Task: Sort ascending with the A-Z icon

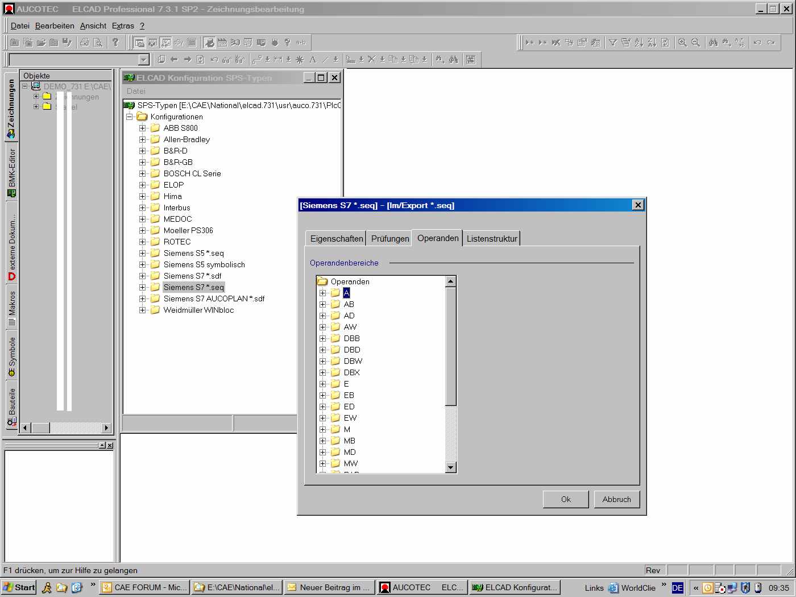Action: coord(639,42)
